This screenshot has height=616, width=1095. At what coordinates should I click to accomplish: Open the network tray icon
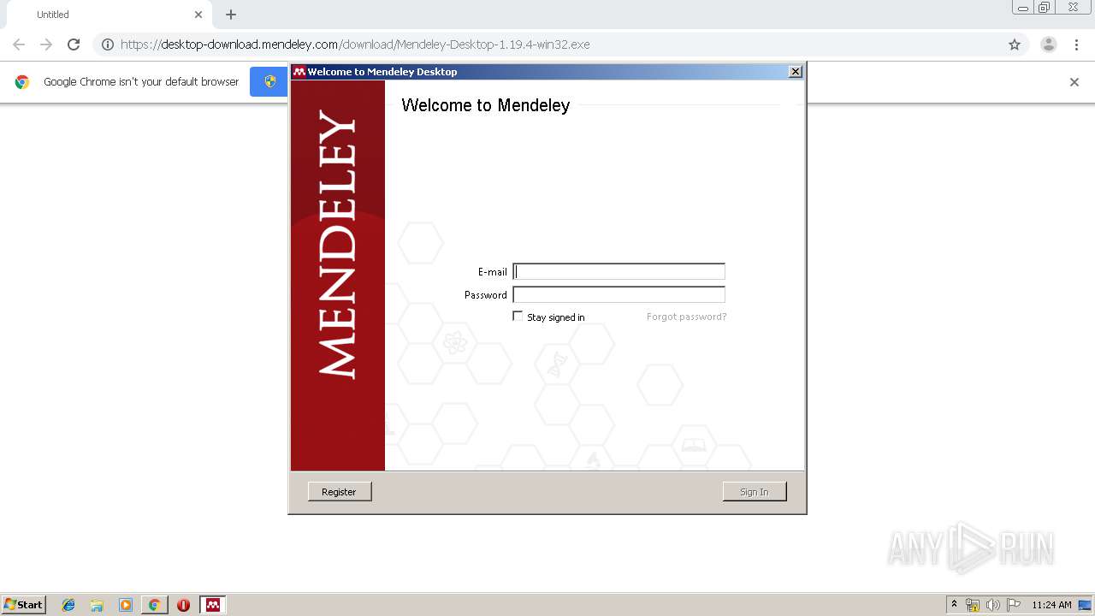(973, 605)
